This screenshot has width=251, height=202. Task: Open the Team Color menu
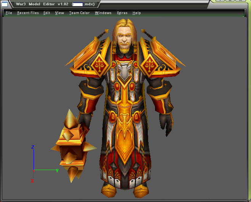[79, 13]
